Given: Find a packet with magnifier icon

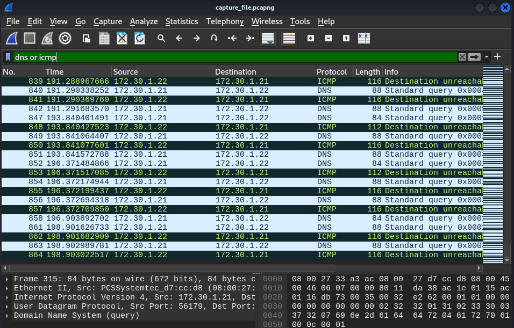Looking at the screenshot, I should pos(161,38).
